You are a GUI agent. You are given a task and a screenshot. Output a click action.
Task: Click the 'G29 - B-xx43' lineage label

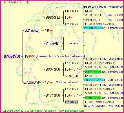point(115,20)
